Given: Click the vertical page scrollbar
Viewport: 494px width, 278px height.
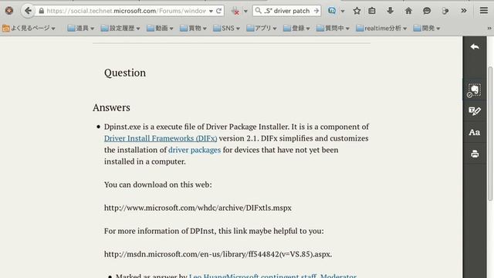Looking at the screenshot, I should [x=490, y=134].
